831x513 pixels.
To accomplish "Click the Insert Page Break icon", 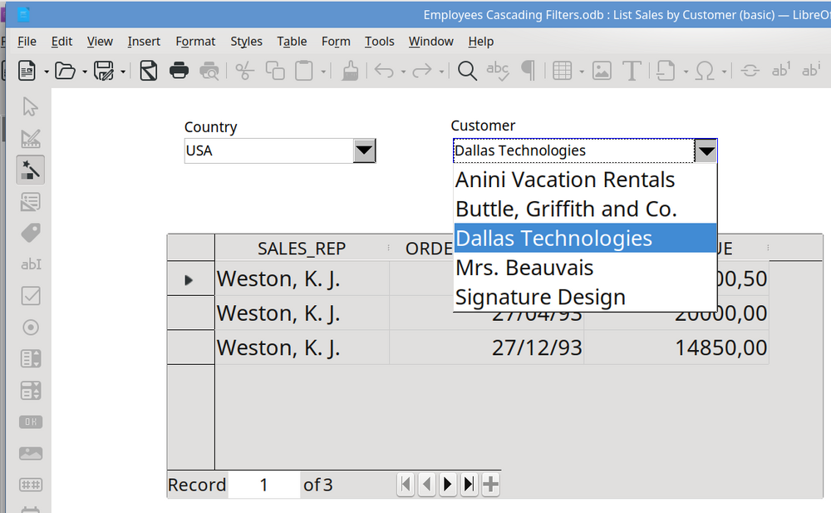I will pyautogui.click(x=666, y=71).
